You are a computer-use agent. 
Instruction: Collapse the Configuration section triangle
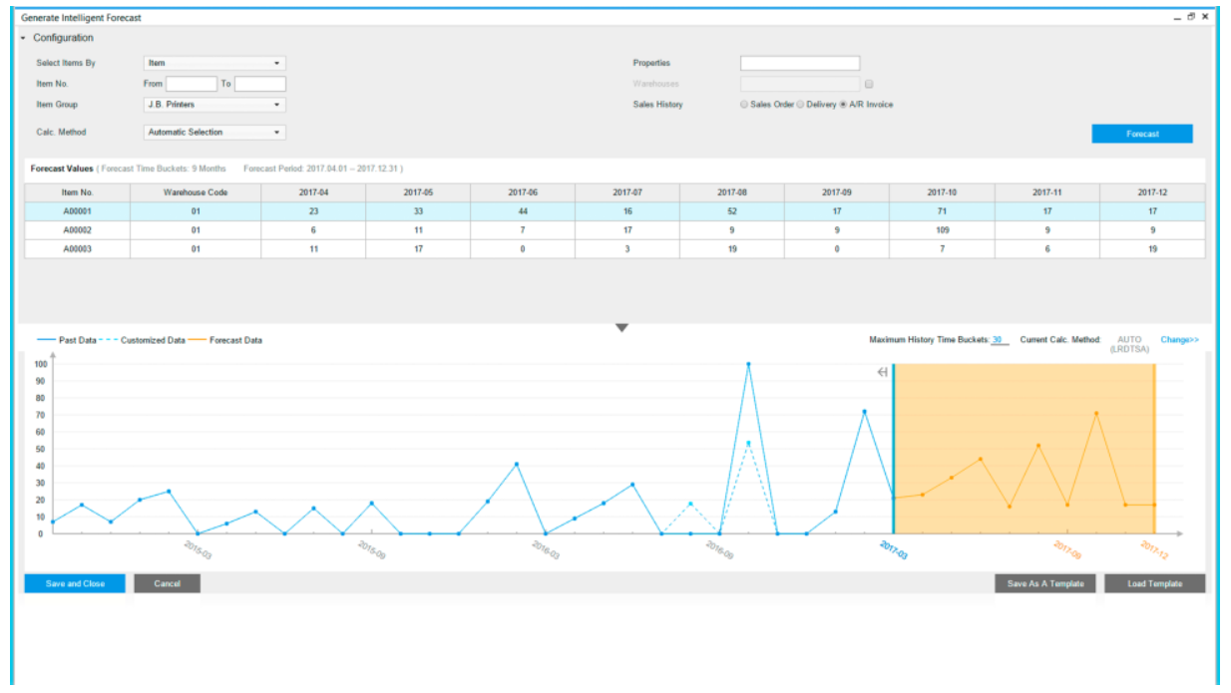23,38
